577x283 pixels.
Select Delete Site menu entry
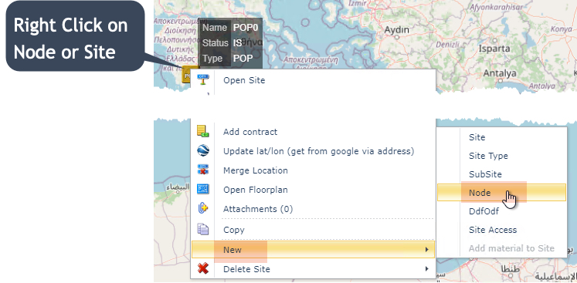pos(313,268)
